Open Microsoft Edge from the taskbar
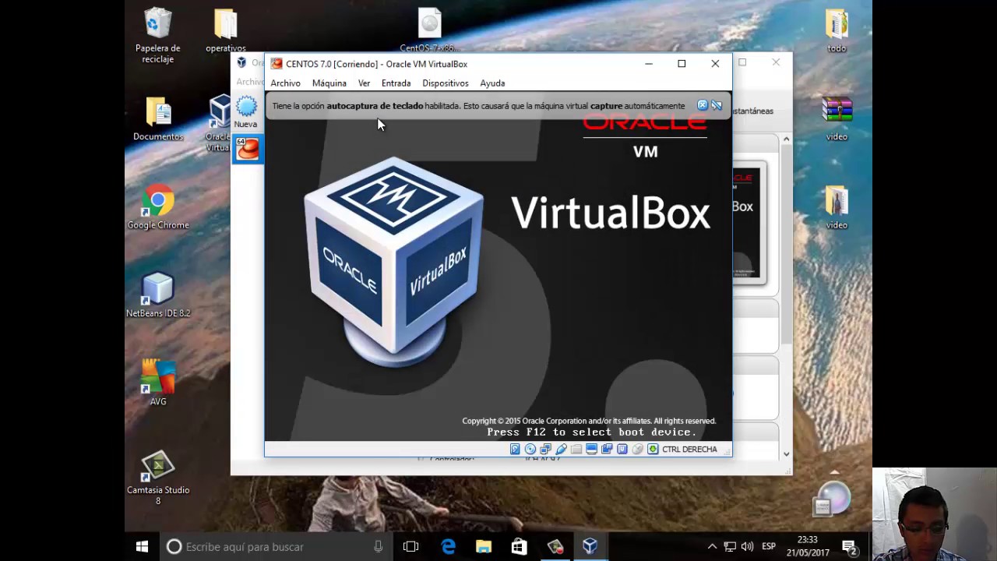Screen dimensions: 997x561 (448, 547)
